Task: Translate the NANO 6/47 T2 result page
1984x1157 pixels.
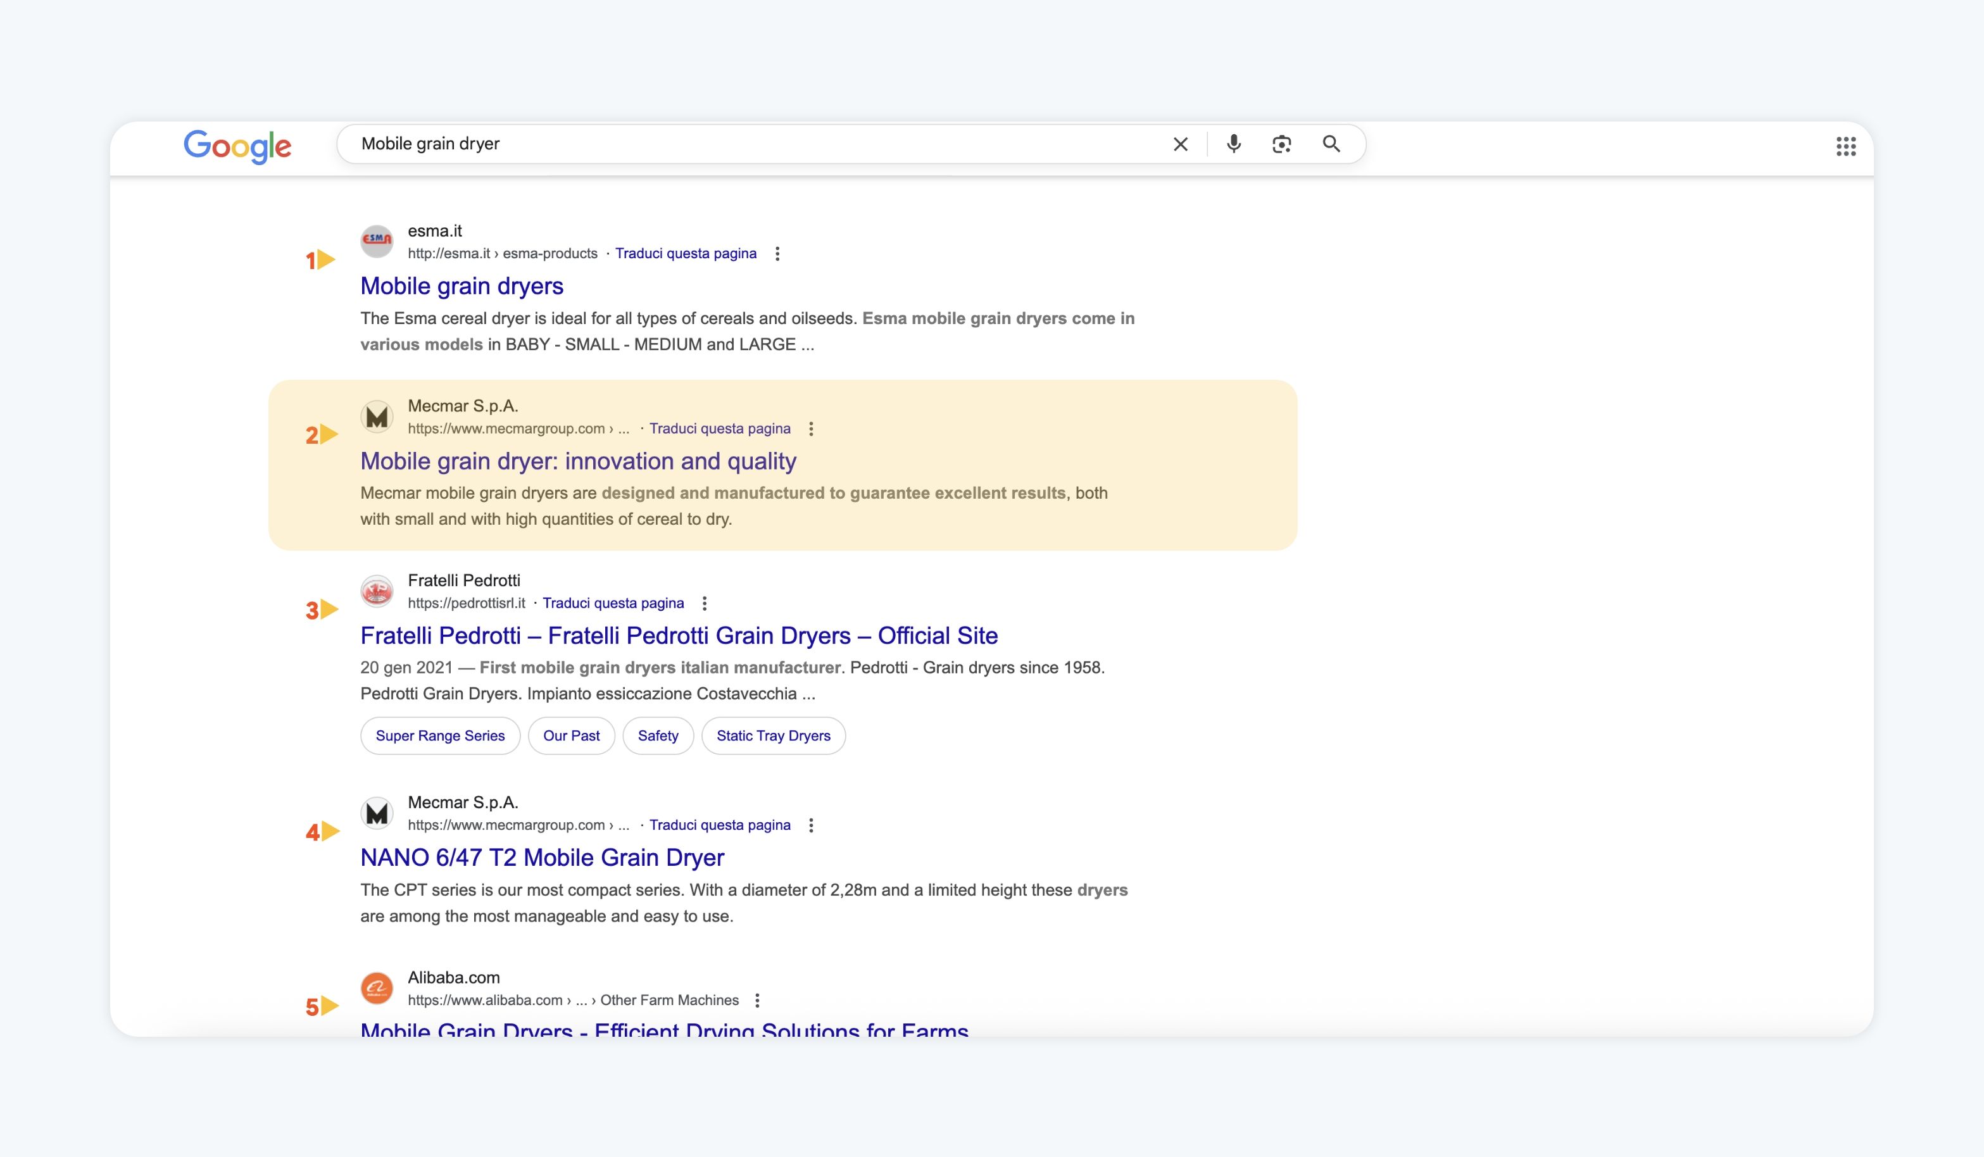Action: click(x=720, y=825)
